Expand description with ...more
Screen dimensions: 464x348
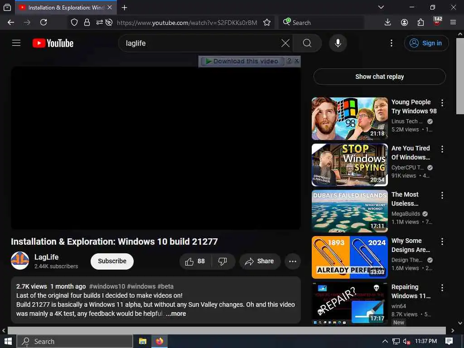176,314
